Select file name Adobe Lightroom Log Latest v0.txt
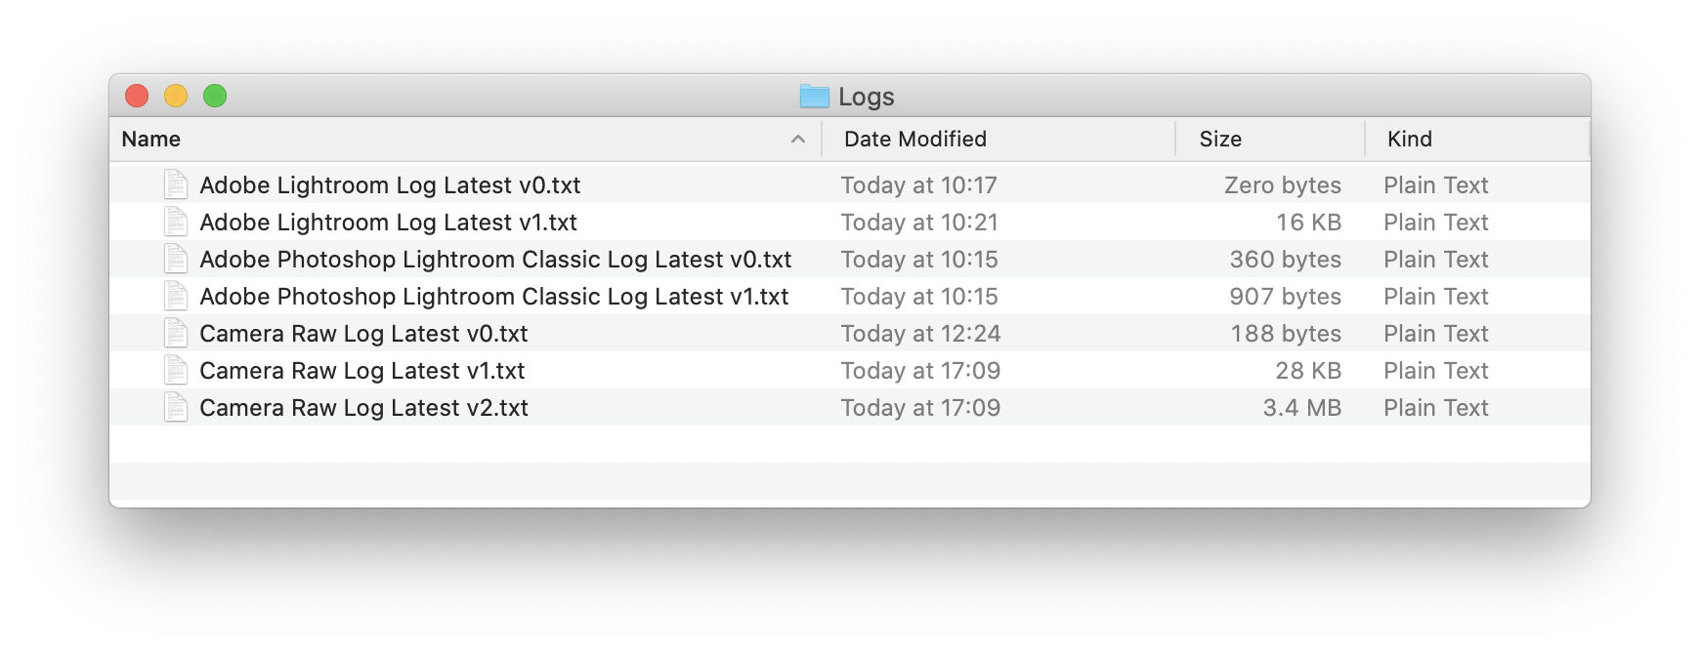The width and height of the screenshot is (1700, 652). [390, 185]
